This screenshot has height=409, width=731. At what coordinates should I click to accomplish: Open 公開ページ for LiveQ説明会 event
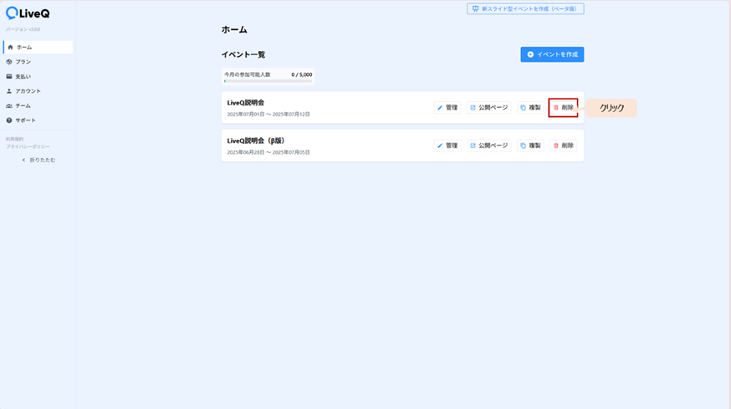coord(488,108)
